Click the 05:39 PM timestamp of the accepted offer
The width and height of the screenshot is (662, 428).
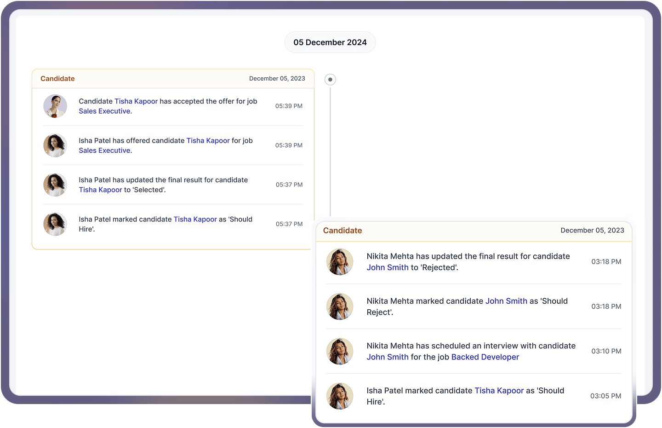click(289, 106)
